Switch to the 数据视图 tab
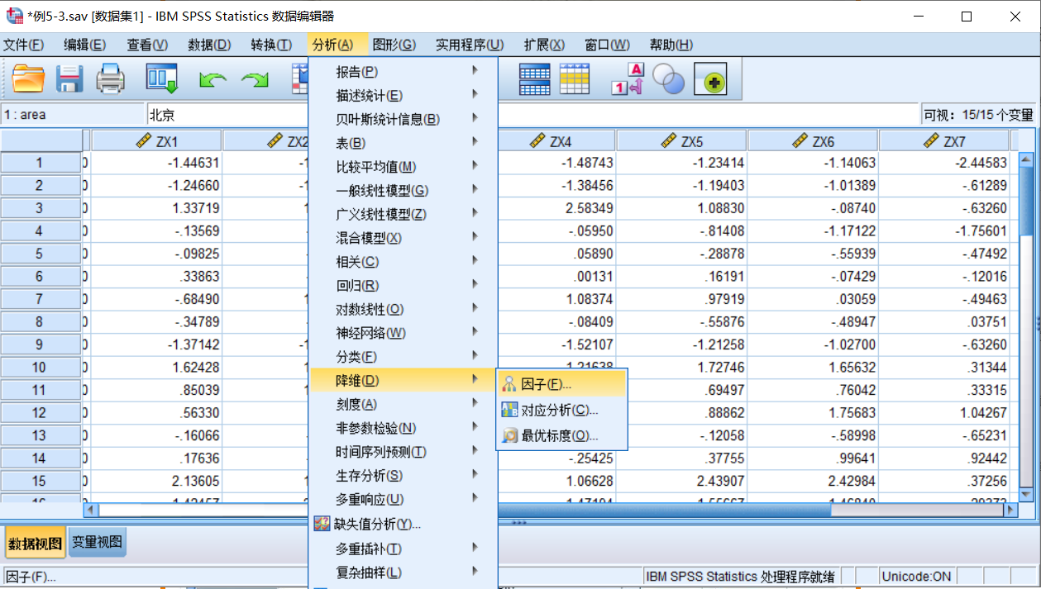 click(35, 544)
